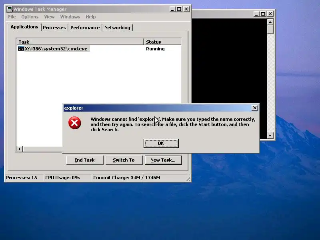The image size is (320, 240).
Task: Sort by the Status column header
Action: 162,42
